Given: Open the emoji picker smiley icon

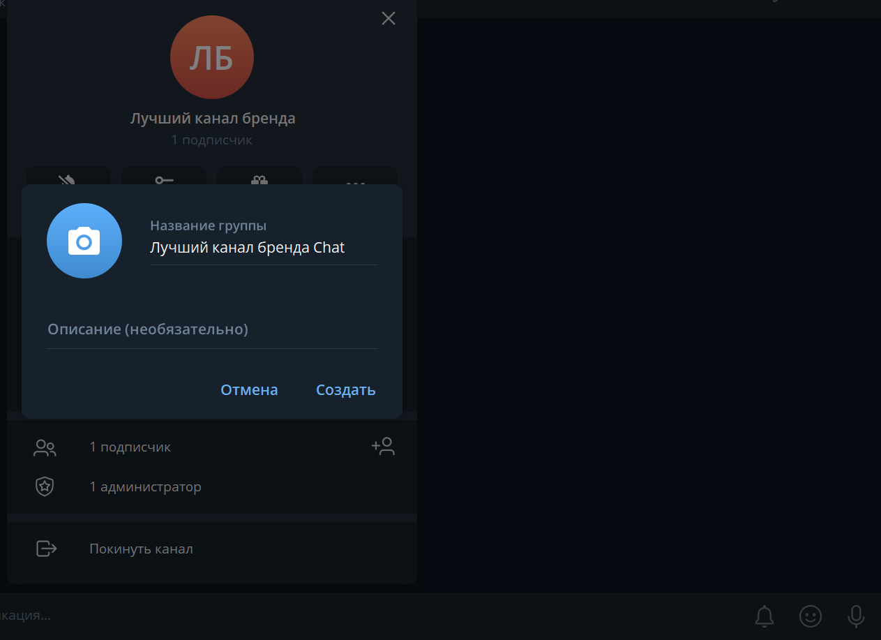Looking at the screenshot, I should click(x=810, y=616).
